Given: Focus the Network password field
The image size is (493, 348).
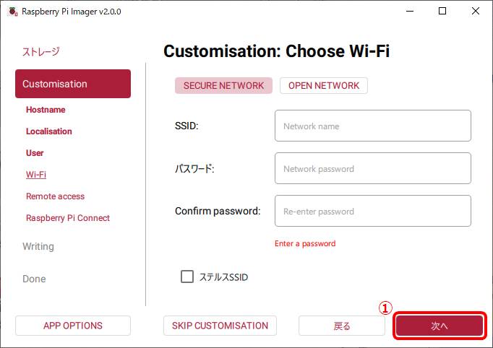Looking at the screenshot, I should 372,168.
